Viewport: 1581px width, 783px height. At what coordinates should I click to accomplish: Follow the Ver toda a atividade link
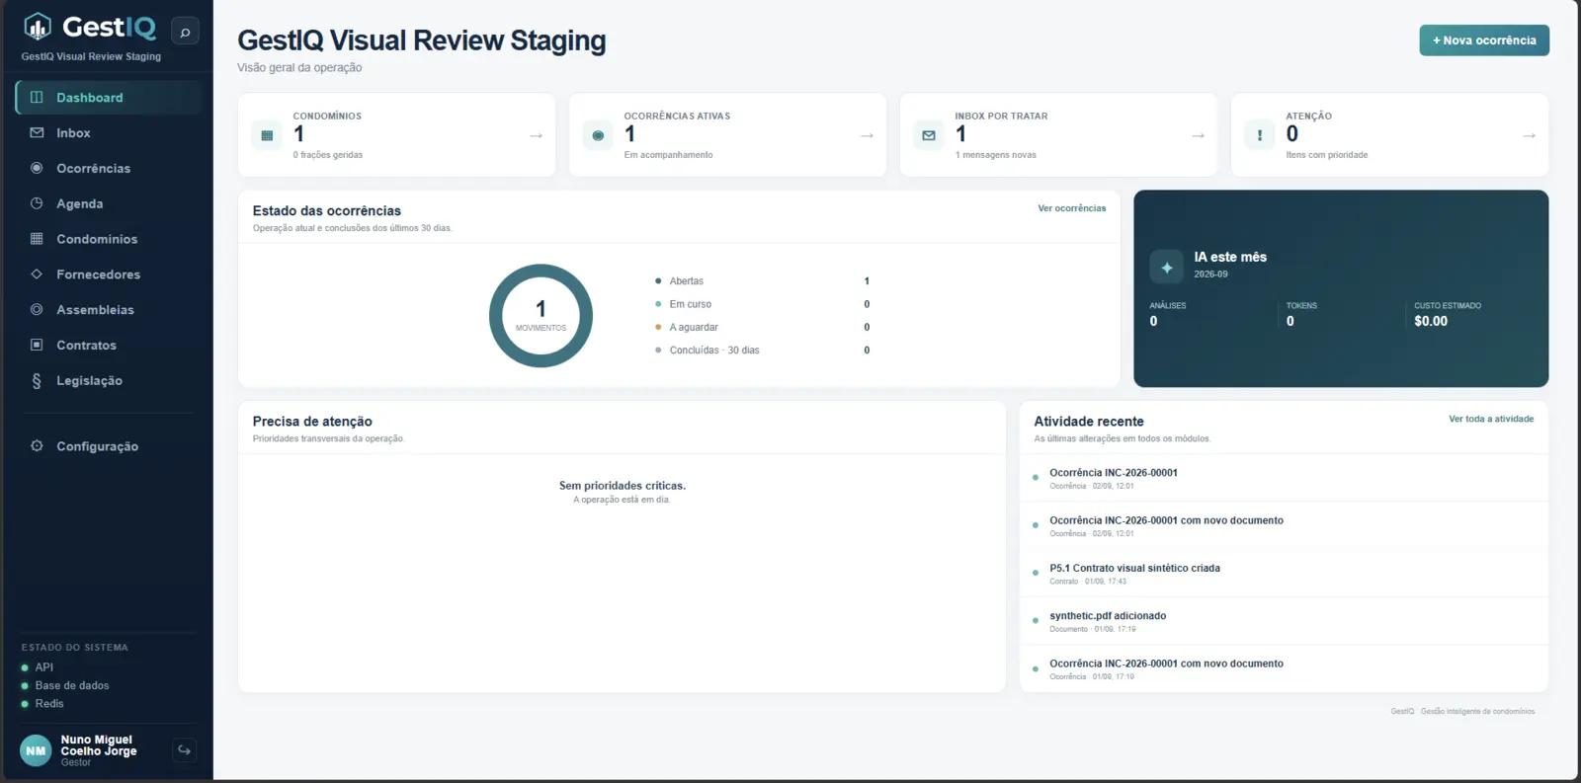(1491, 419)
